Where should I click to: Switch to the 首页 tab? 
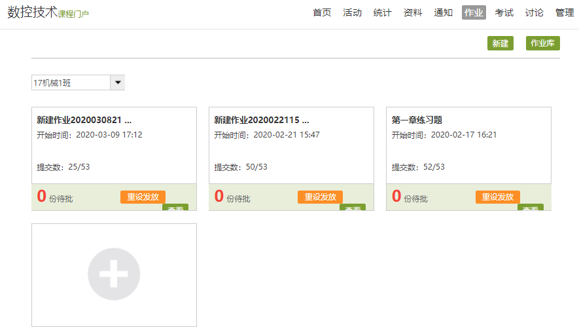click(322, 12)
